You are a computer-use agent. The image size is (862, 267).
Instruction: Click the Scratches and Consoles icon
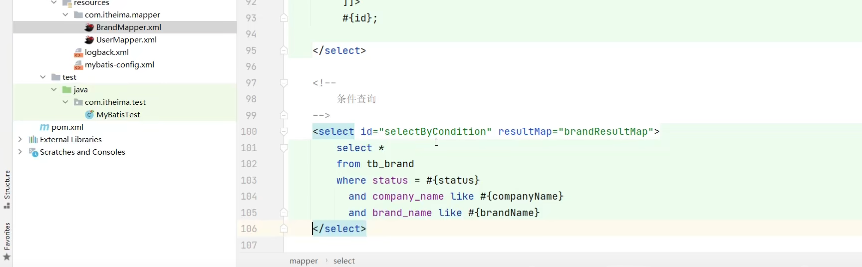pos(33,152)
